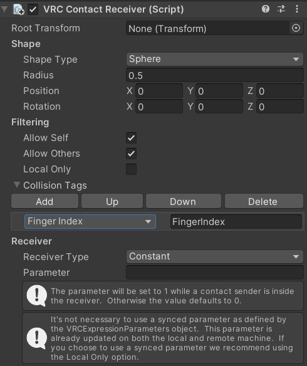Open the component three-dot context menu
307x366 pixels.
(297, 9)
